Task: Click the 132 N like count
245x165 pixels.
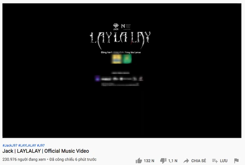Action: tap(149, 161)
